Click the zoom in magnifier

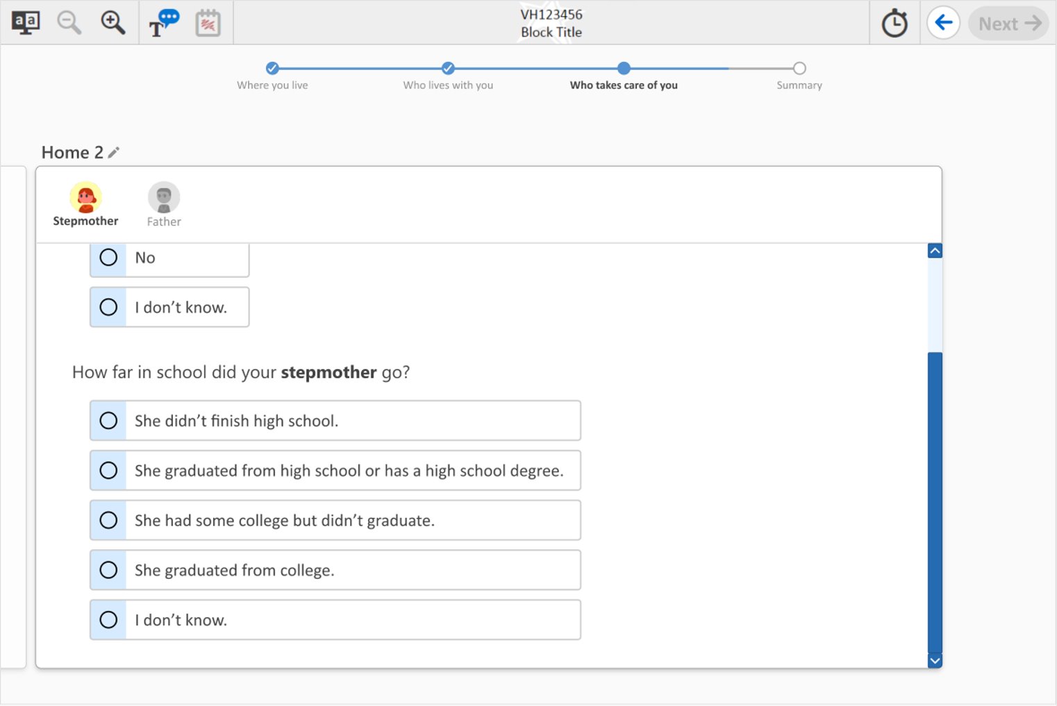click(113, 23)
